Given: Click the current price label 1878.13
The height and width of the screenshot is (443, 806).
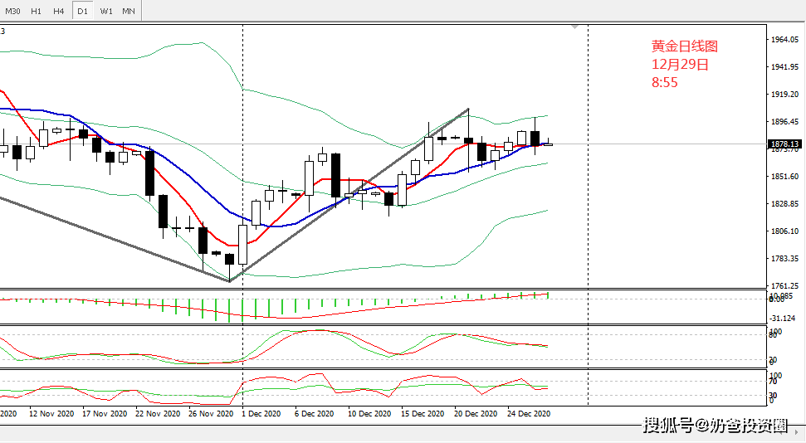Looking at the screenshot, I should [x=784, y=144].
